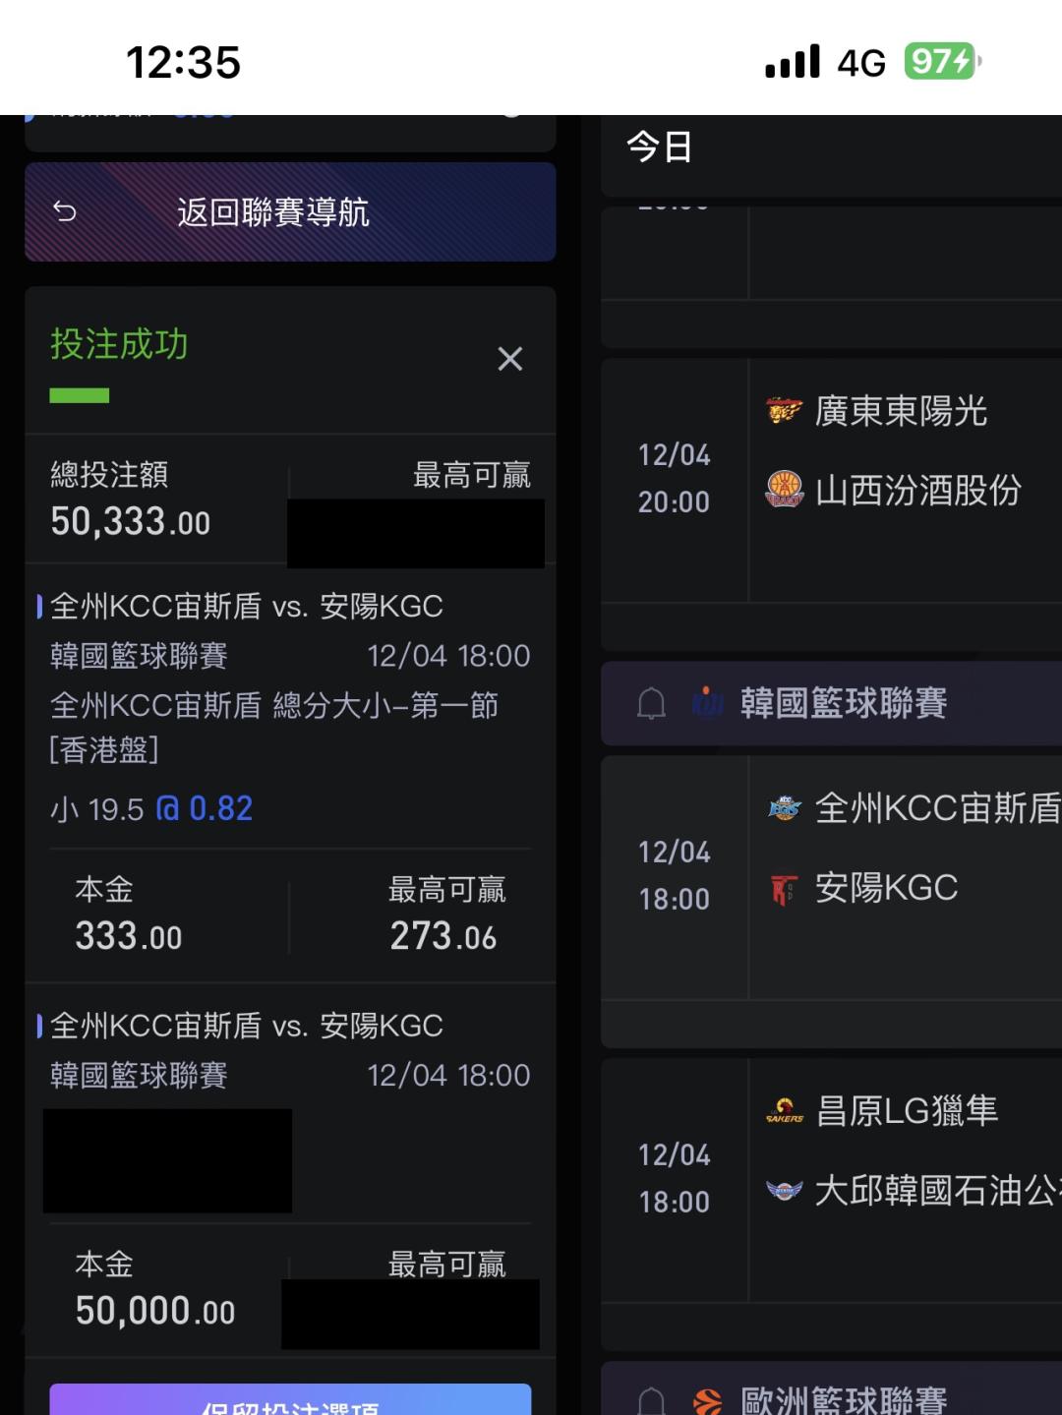This screenshot has width=1062, height=1415.
Task: Click the 全州KCC宙斯盾 team logo icon
Action: pyautogui.click(x=784, y=808)
